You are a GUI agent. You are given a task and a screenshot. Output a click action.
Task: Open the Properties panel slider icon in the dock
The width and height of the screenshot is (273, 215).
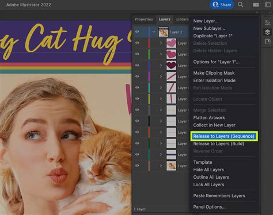(x=267, y=22)
